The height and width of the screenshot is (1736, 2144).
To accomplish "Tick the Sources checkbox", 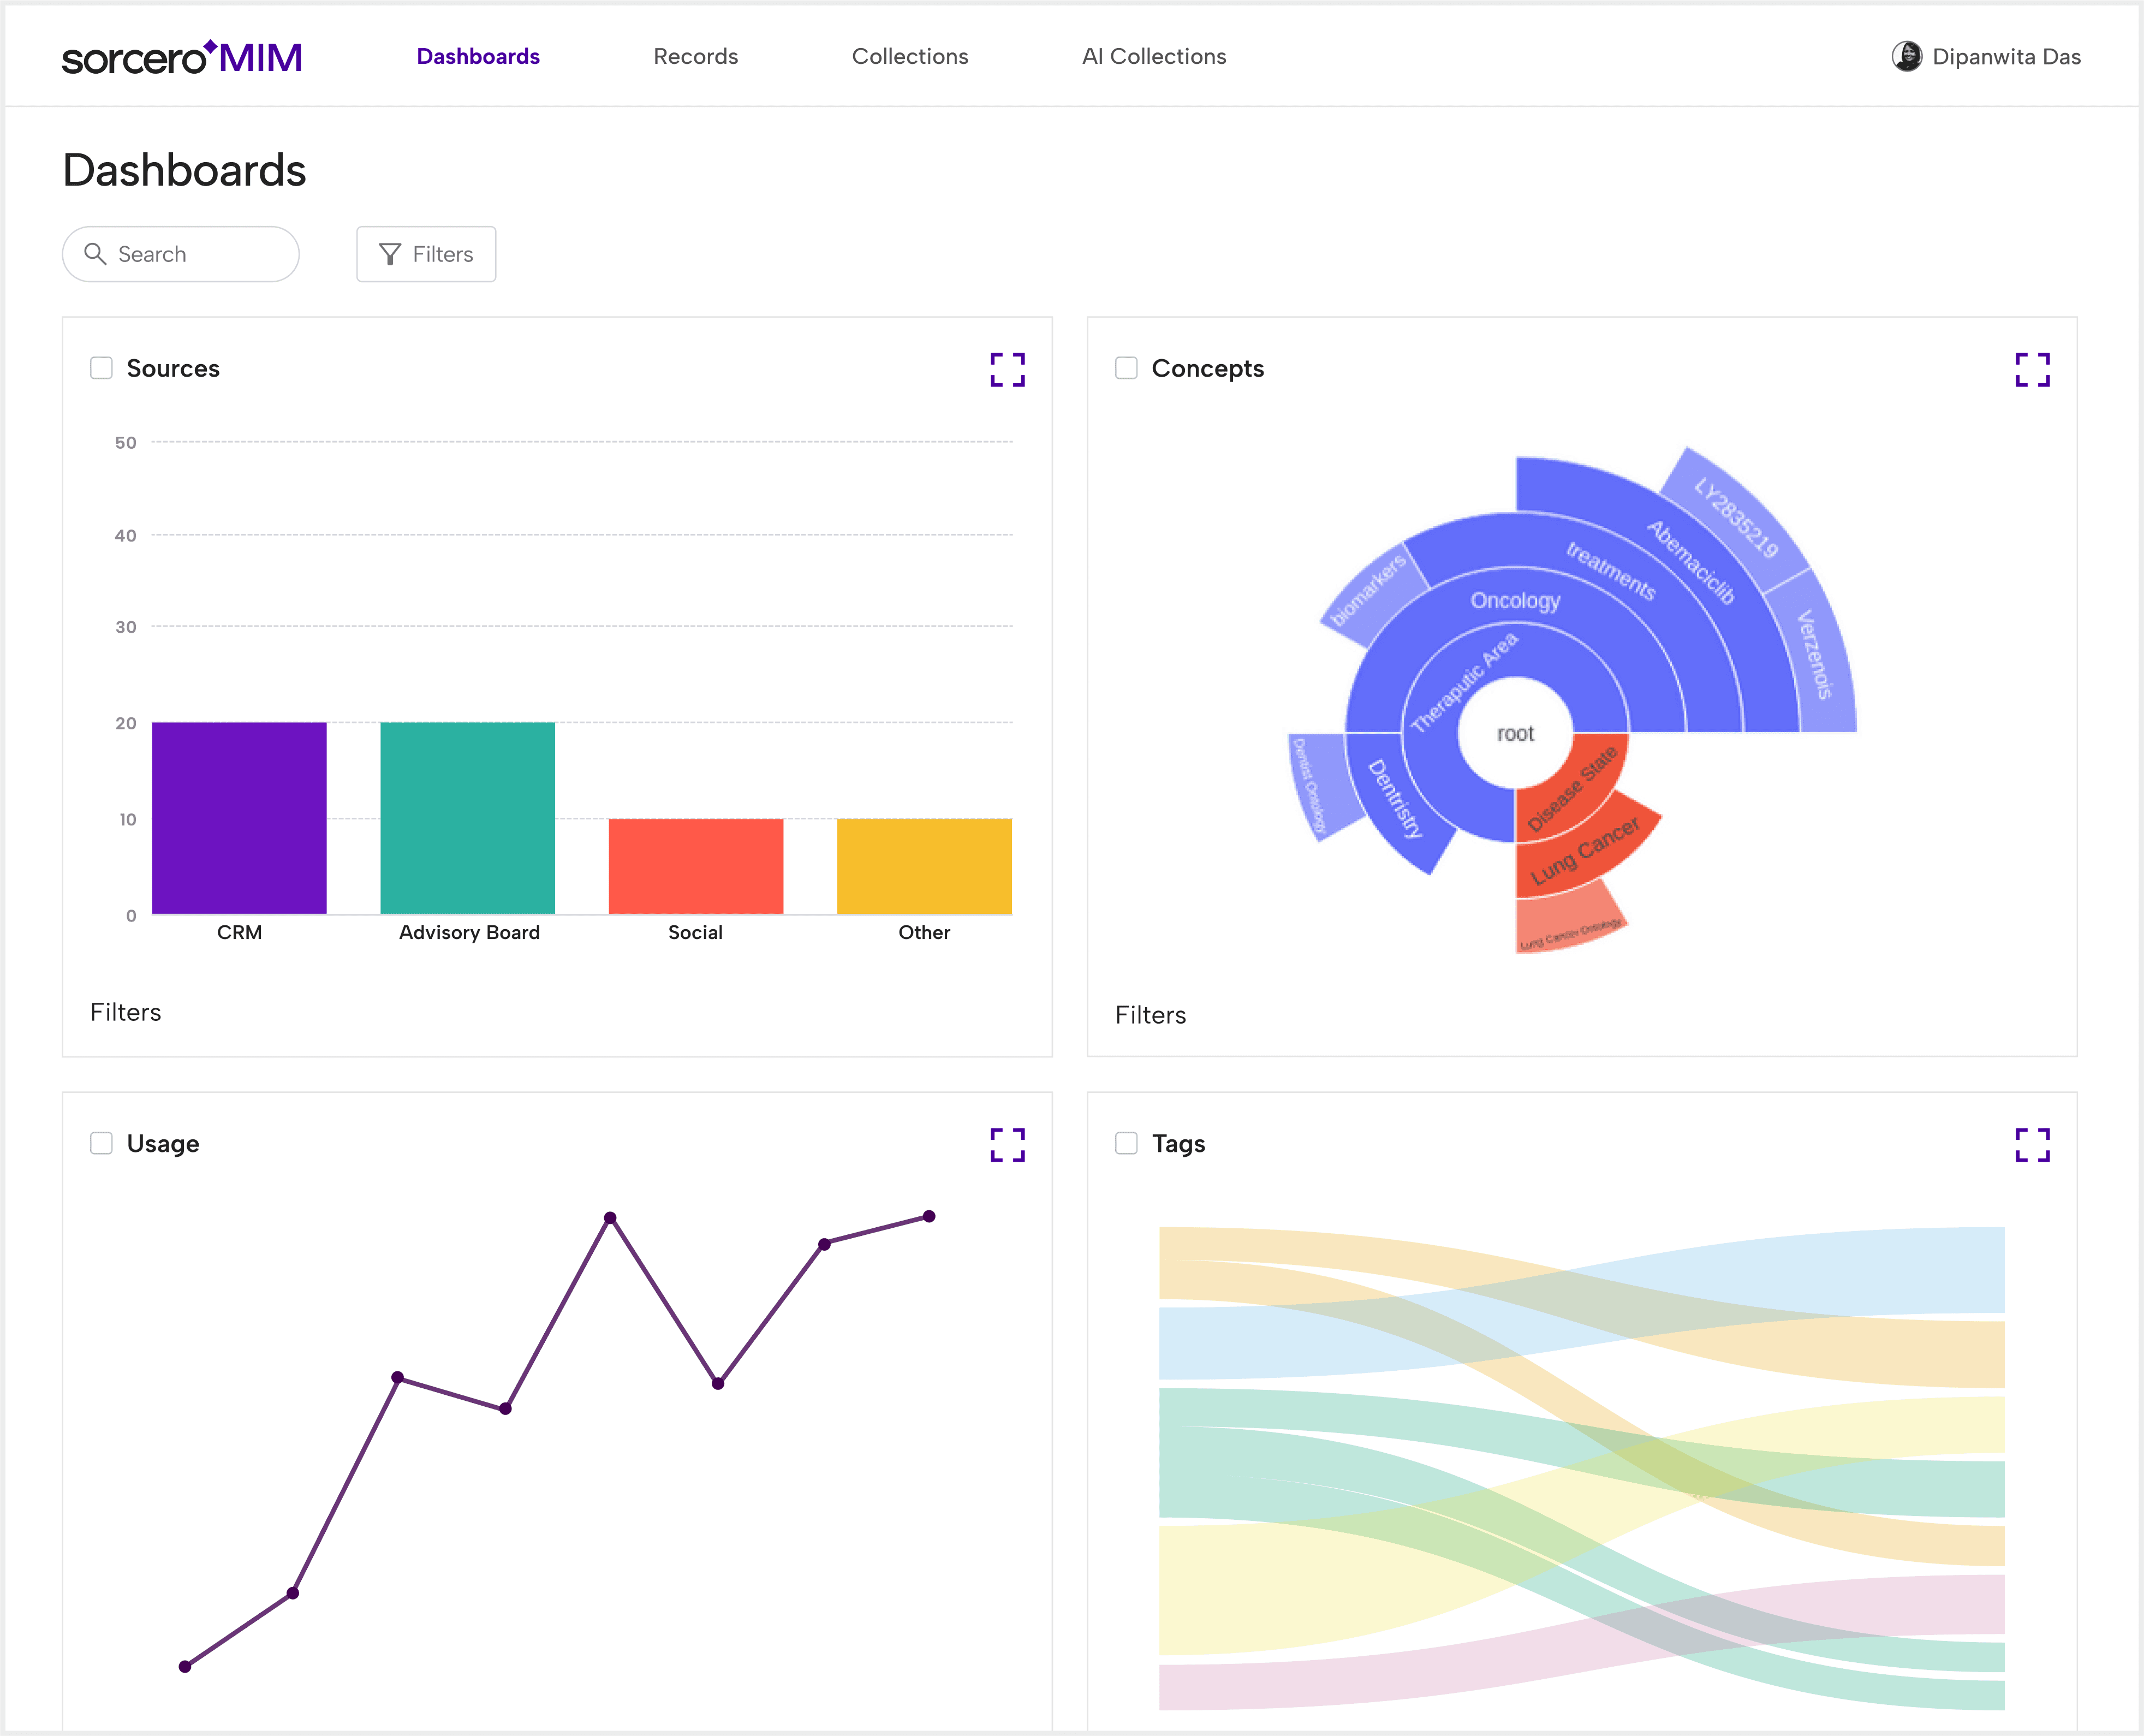I will (x=101, y=368).
